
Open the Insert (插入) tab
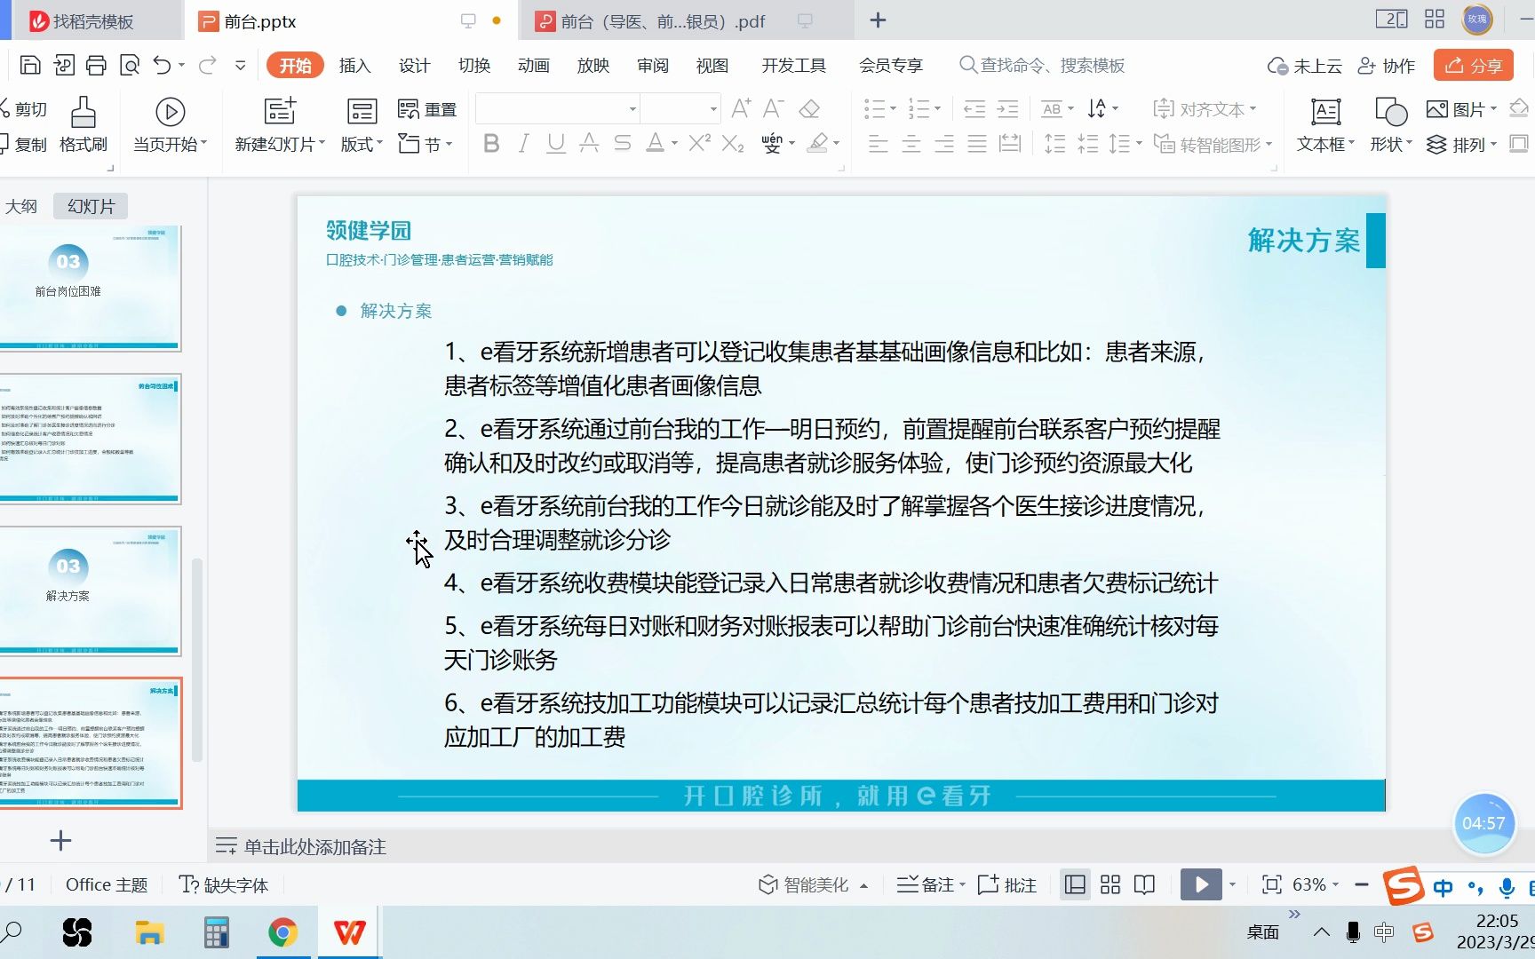point(354,66)
